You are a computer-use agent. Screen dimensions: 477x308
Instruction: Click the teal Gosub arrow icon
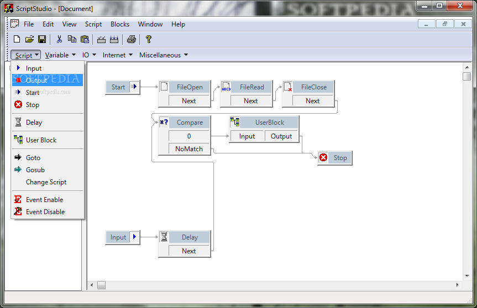click(18, 169)
